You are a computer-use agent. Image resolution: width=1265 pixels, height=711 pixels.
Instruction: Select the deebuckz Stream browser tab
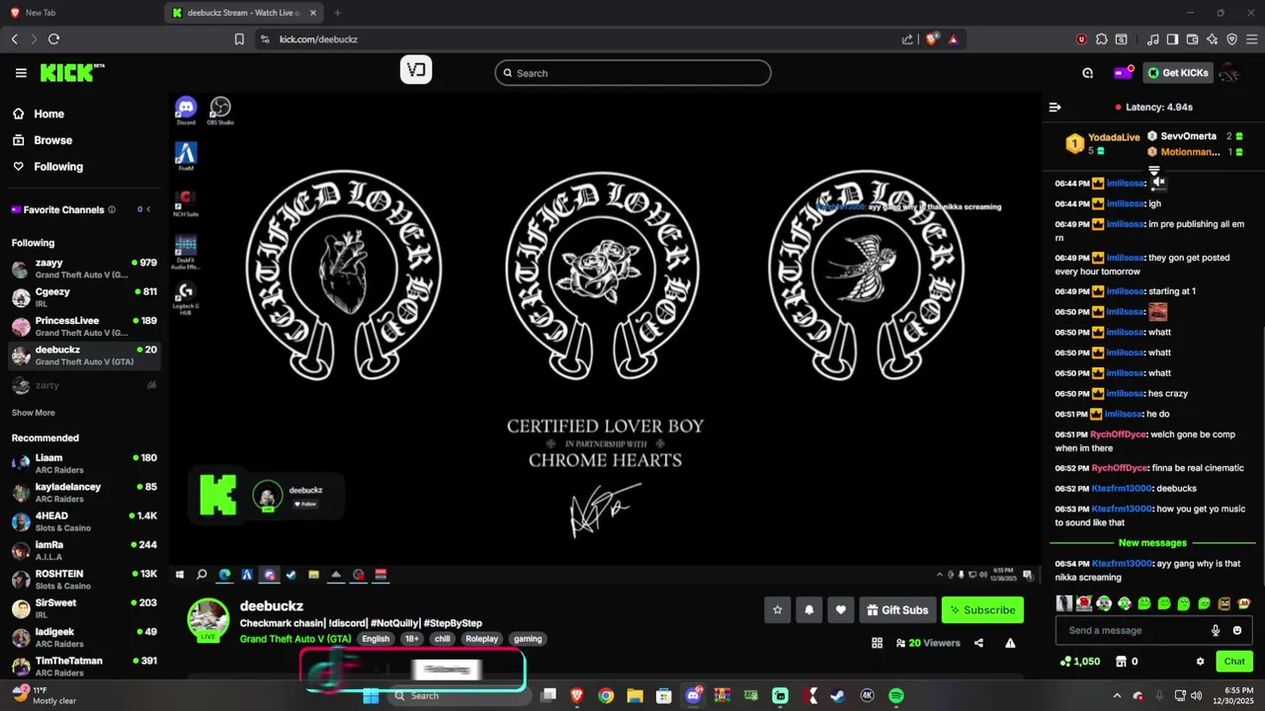[x=242, y=13]
